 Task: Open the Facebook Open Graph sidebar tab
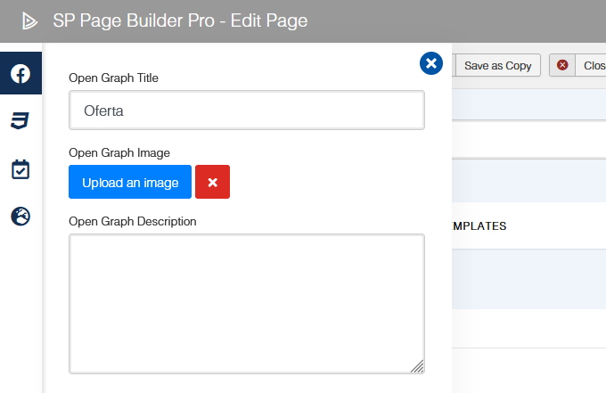click(20, 74)
